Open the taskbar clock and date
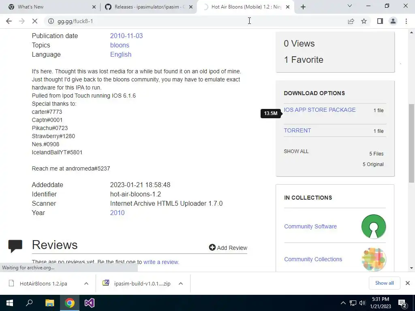The height and width of the screenshot is (311, 415). [380, 303]
